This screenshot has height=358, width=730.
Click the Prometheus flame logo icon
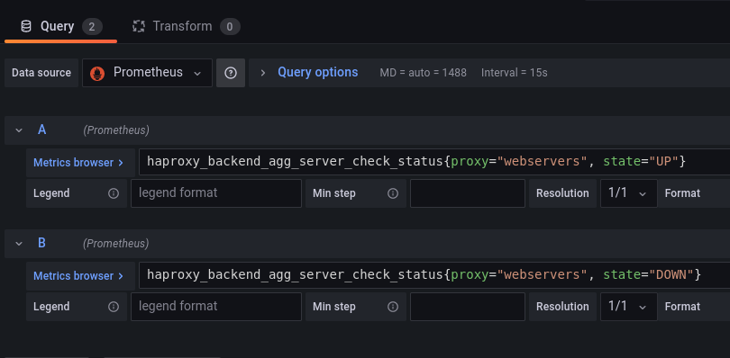97,73
